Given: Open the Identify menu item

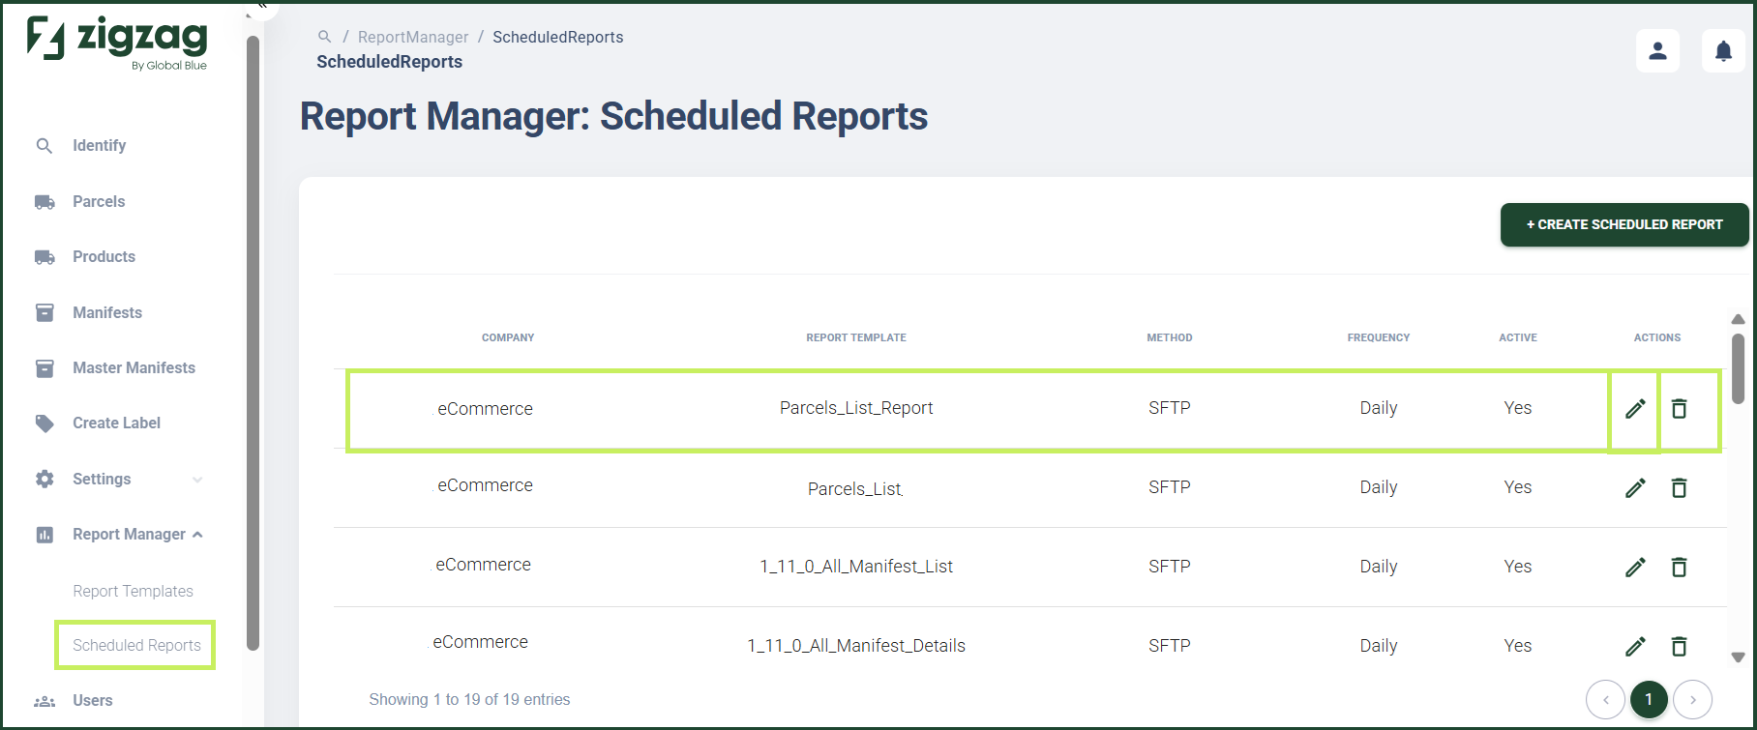Looking at the screenshot, I should click(100, 146).
